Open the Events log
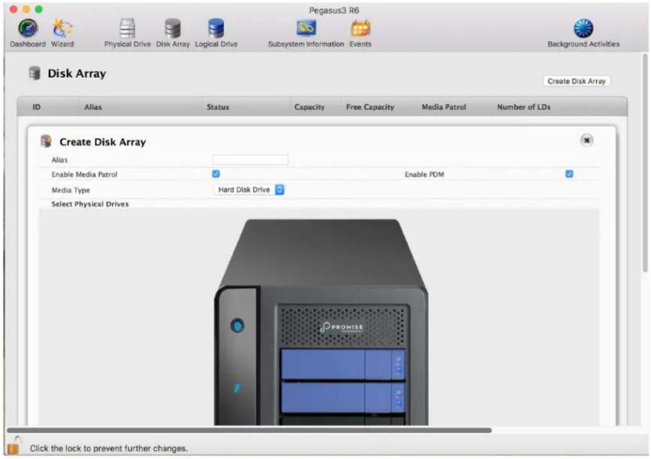The image size is (651, 459). (x=360, y=33)
